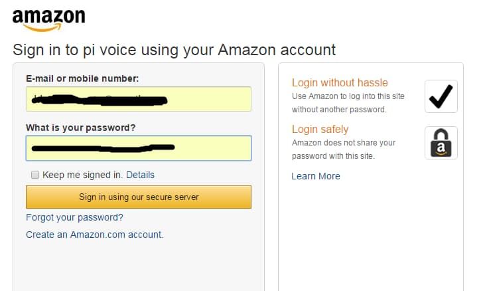This screenshot has width=489, height=291.
Task: Open the Learn More link
Action: coord(316,176)
